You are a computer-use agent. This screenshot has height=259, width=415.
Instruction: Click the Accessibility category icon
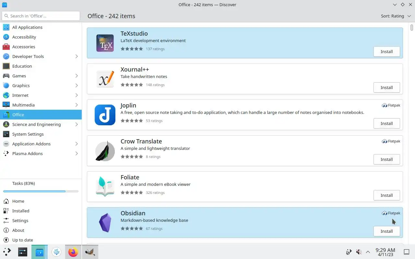coord(6,37)
